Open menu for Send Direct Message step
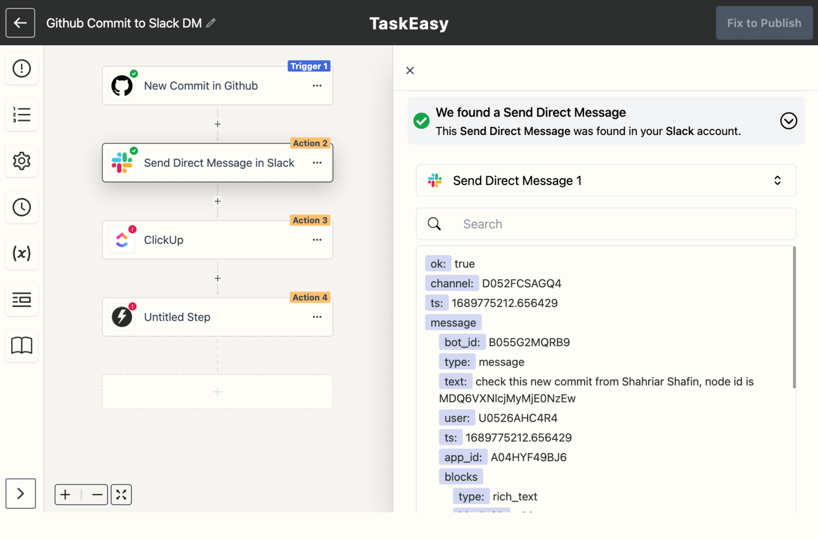 317,163
